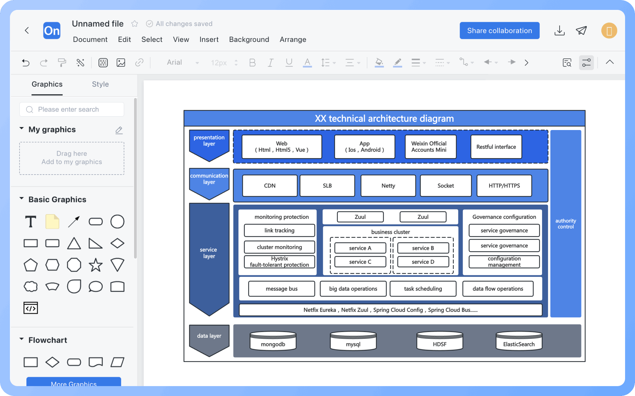This screenshot has width=635, height=396.
Task: Click Share collaboration button
Action: pos(499,31)
